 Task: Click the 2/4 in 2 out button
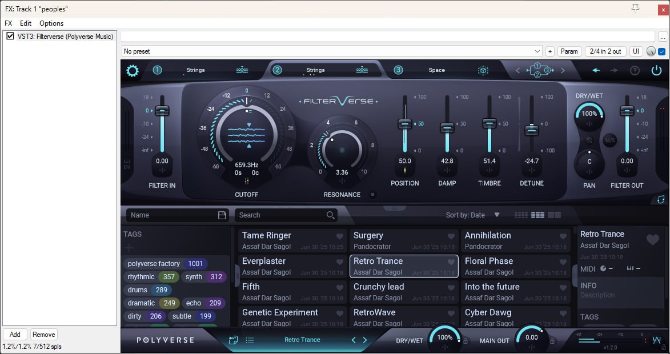[605, 51]
